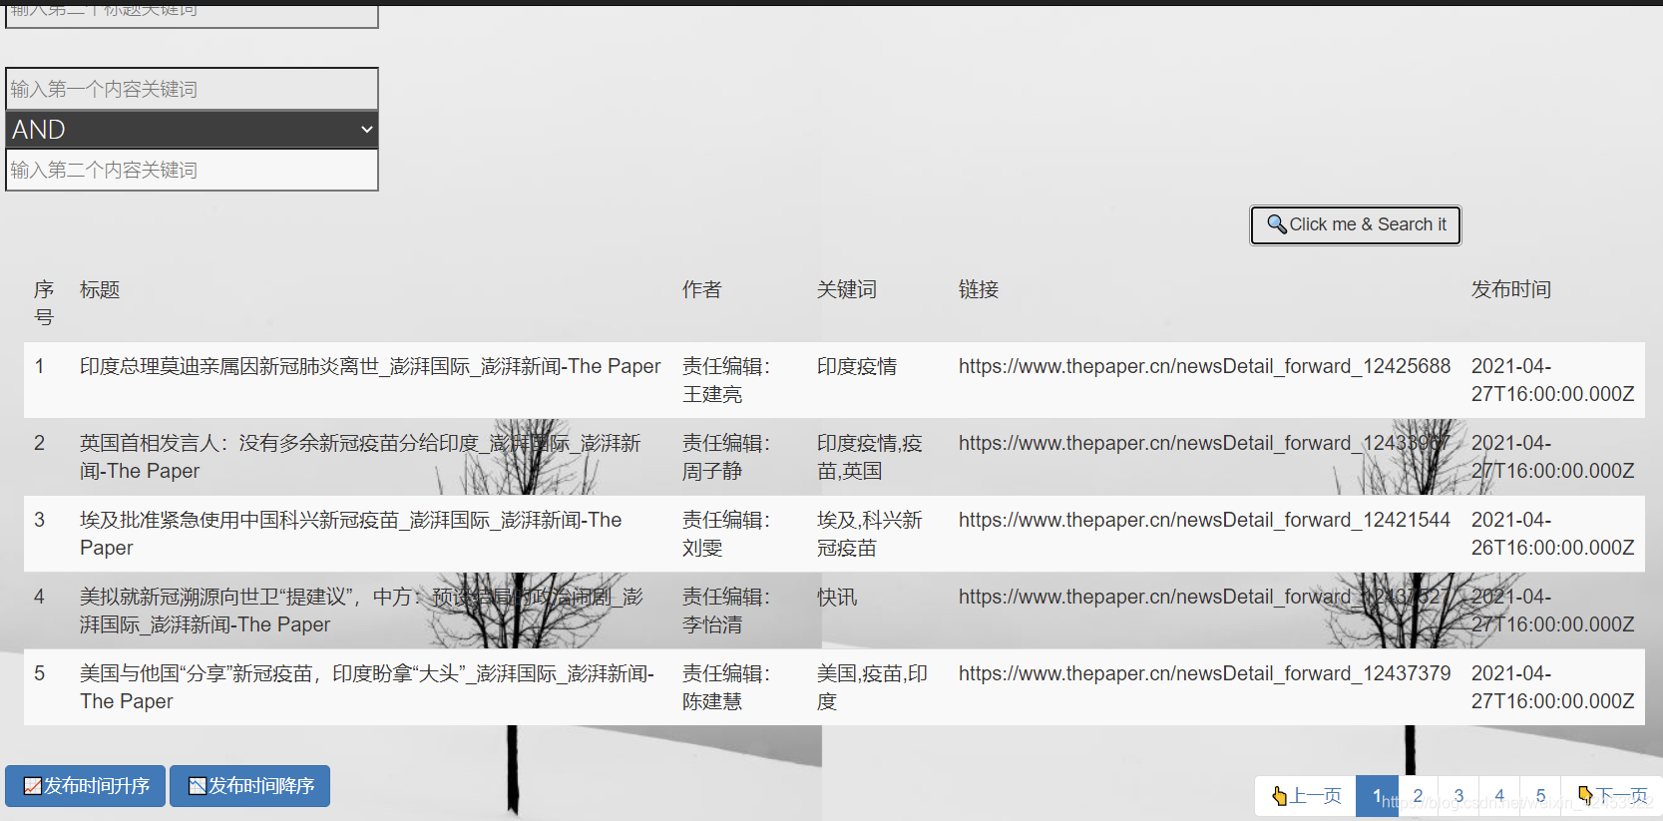Image resolution: width=1663 pixels, height=821 pixels.
Task: Click title 埃及批准紧急使用中国科兴新冠疫苗
Action: click(351, 534)
